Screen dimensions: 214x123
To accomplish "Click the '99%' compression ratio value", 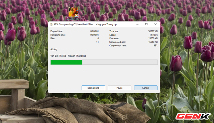I will tap(155, 45).
